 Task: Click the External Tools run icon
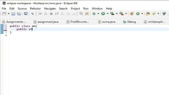(x=121, y=13)
